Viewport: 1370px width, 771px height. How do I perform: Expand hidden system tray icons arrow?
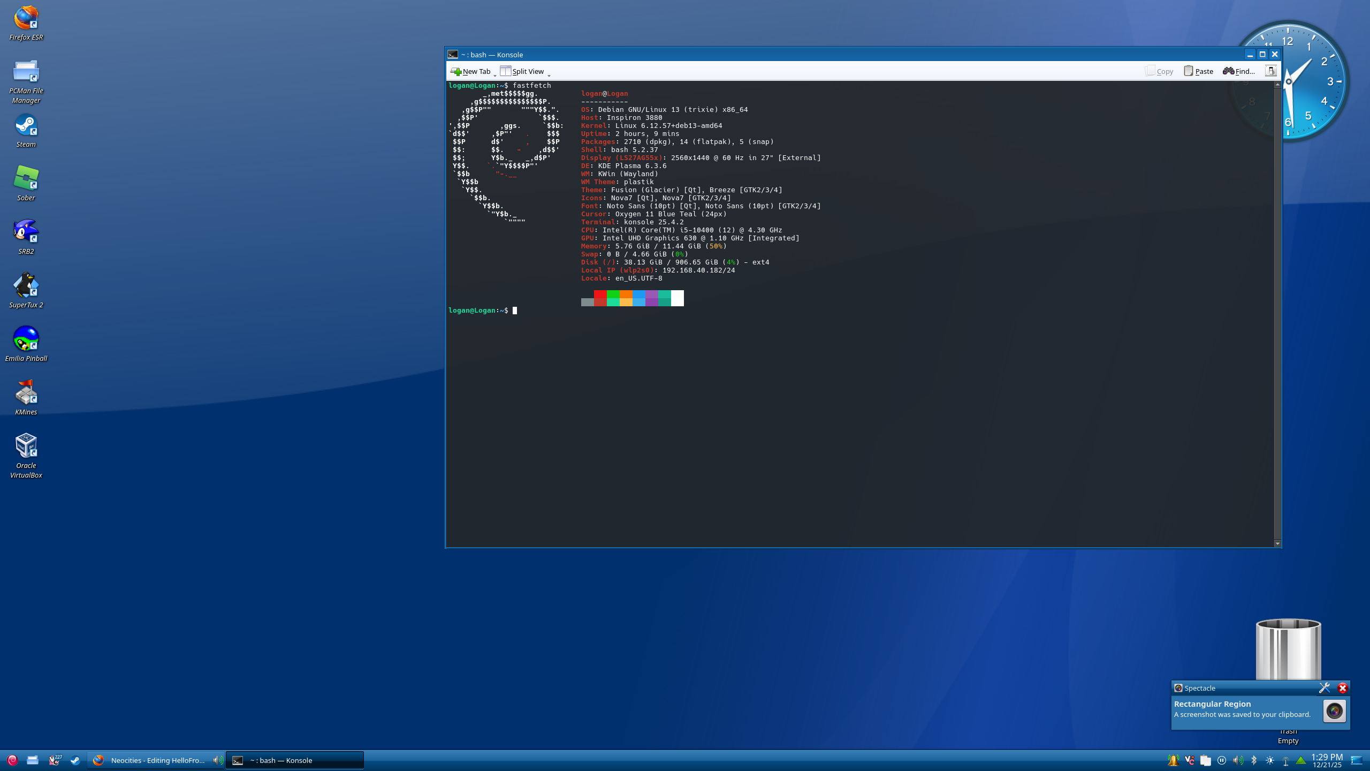tap(1301, 760)
